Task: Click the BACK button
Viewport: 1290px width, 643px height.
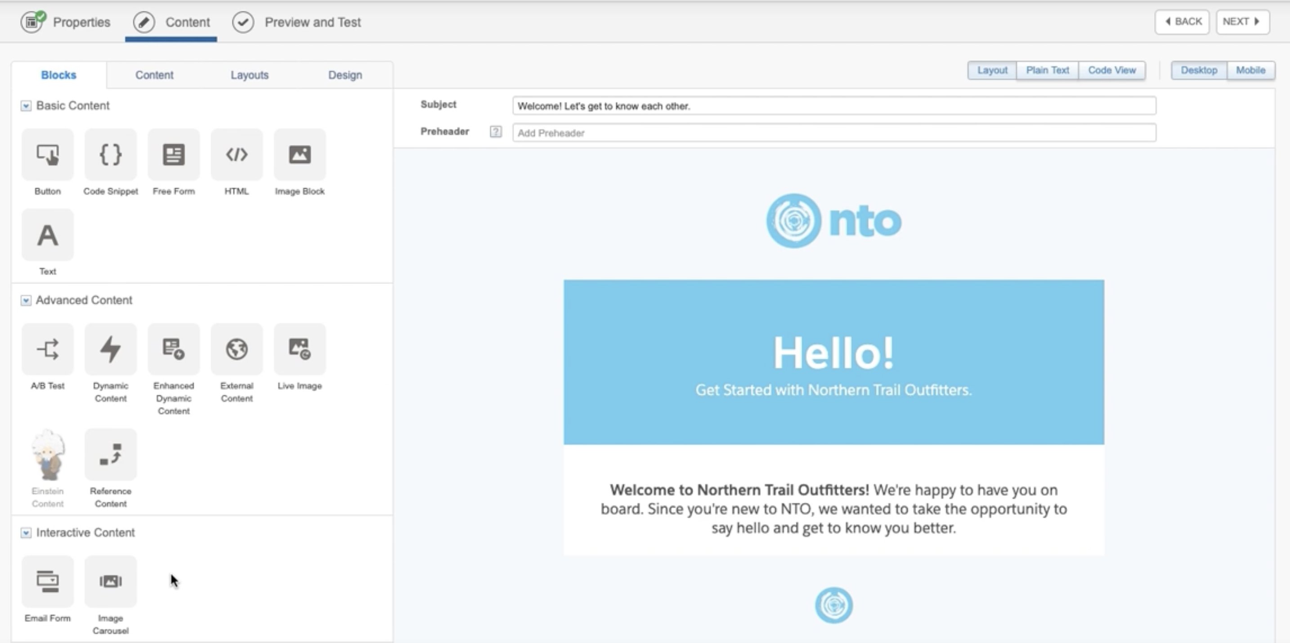Action: click(1182, 22)
